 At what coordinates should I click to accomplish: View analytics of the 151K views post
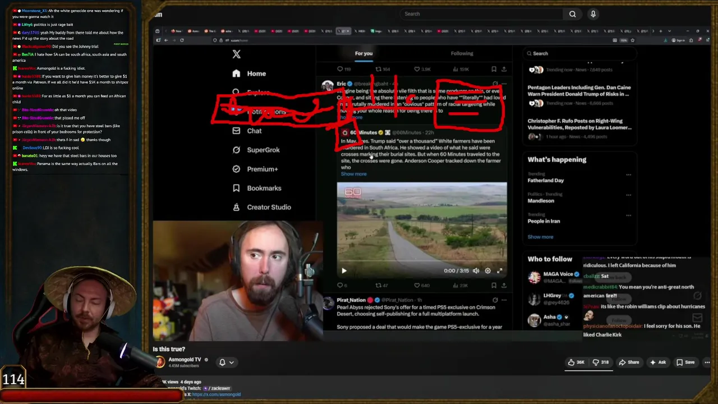(x=460, y=69)
